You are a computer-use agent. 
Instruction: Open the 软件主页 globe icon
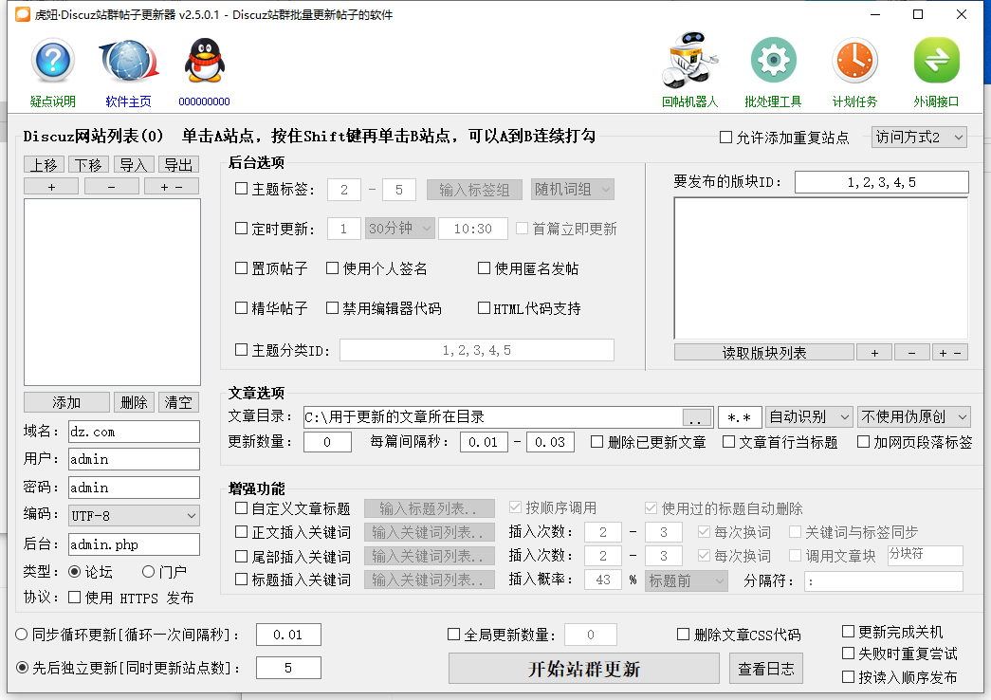click(x=129, y=62)
